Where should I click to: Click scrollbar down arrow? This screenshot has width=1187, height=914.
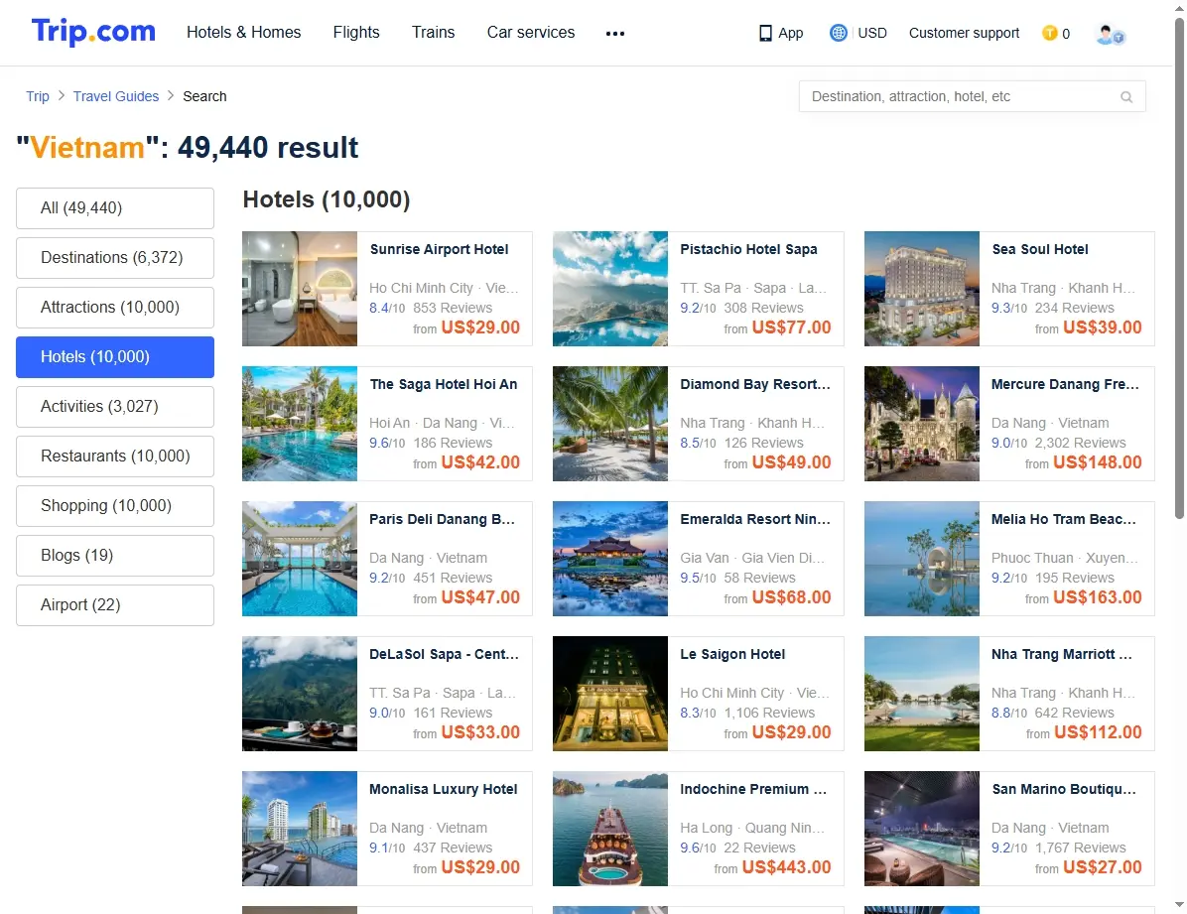click(x=1179, y=905)
